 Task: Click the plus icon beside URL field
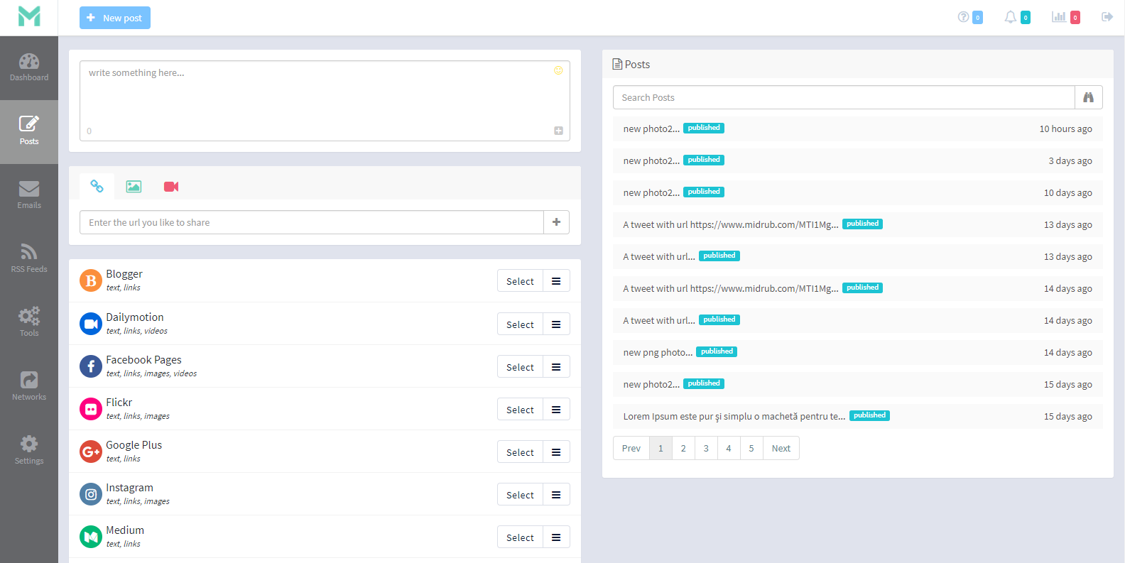[556, 222]
